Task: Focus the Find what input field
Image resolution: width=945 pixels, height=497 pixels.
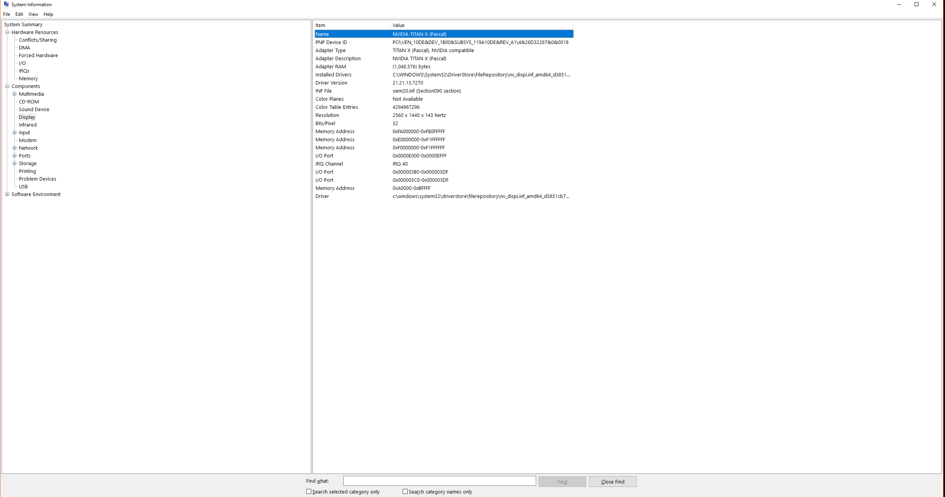Action: point(439,481)
